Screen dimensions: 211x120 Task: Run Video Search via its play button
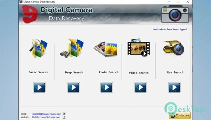point(140,87)
